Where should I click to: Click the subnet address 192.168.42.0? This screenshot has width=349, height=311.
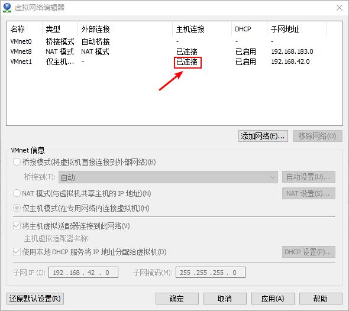(290, 61)
